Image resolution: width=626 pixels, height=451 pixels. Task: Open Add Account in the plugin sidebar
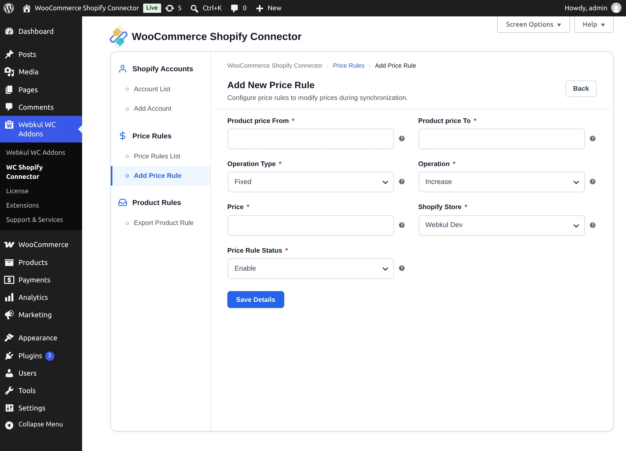[x=152, y=109]
